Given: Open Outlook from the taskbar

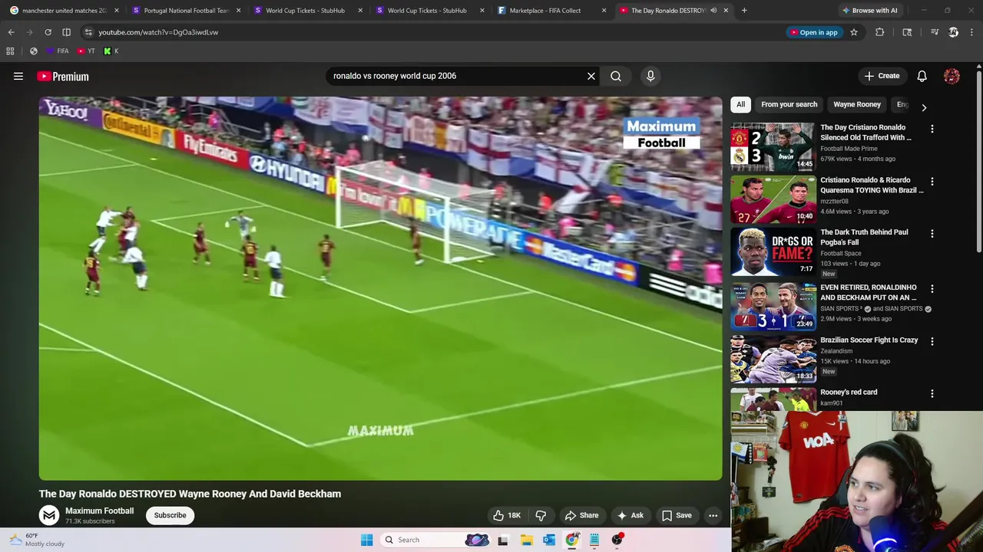Looking at the screenshot, I should 549,540.
